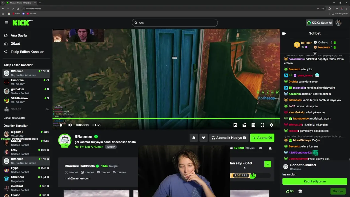The width and height of the screenshot is (350, 197).
Task: Click the green goal button beside sayı - 640
Action: 268,164
